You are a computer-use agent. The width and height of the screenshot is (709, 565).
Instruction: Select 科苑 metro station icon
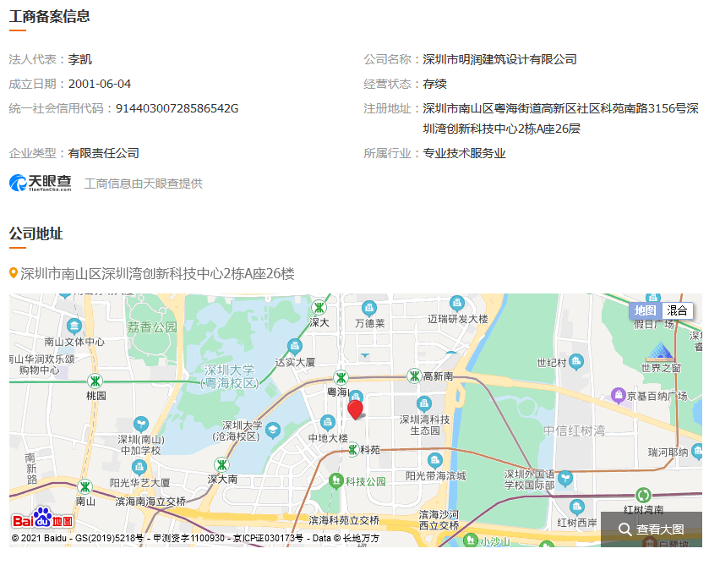click(x=352, y=450)
